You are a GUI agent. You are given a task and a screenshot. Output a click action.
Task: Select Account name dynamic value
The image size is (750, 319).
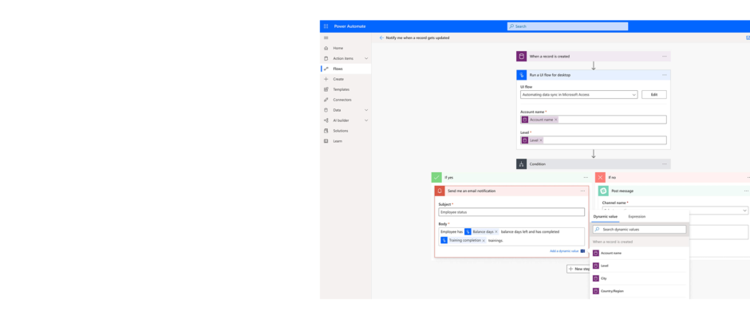pos(640,253)
